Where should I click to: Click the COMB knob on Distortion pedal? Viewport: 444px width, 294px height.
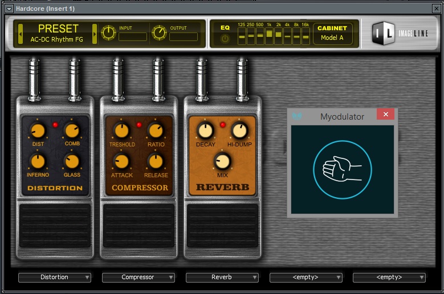(x=72, y=130)
